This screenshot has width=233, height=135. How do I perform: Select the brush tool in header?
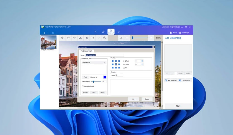(118, 32)
